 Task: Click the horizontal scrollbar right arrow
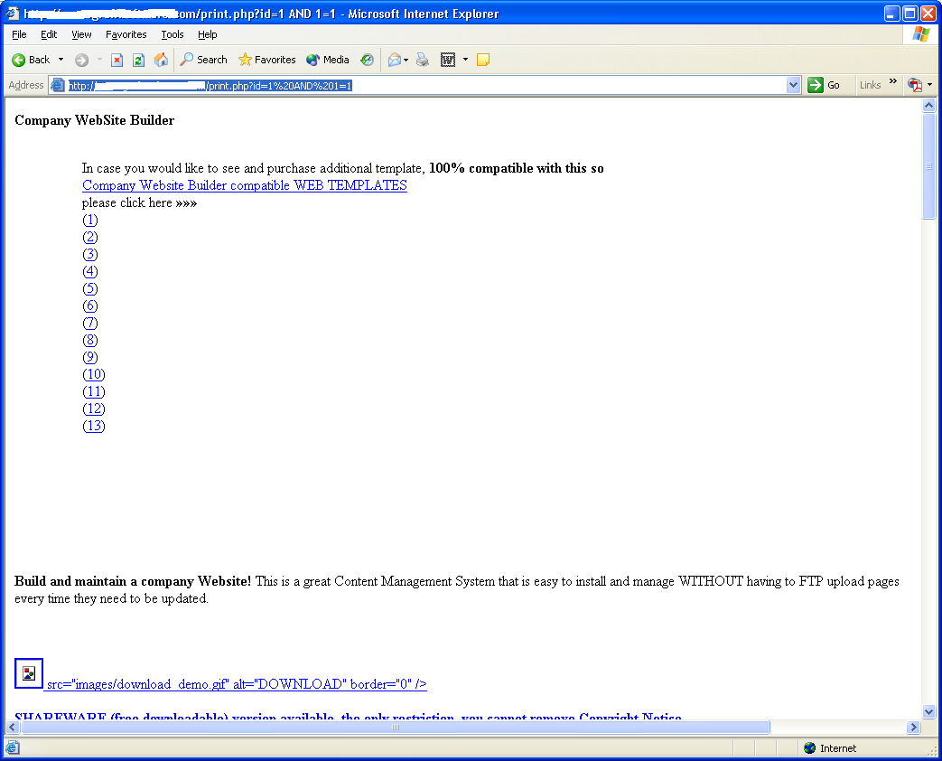click(914, 727)
